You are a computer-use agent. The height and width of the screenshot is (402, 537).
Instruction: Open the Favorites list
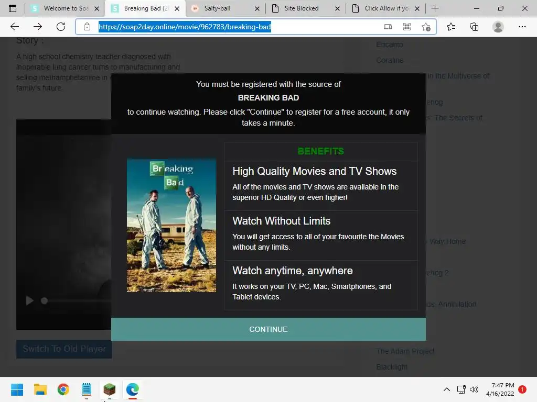[x=451, y=27]
